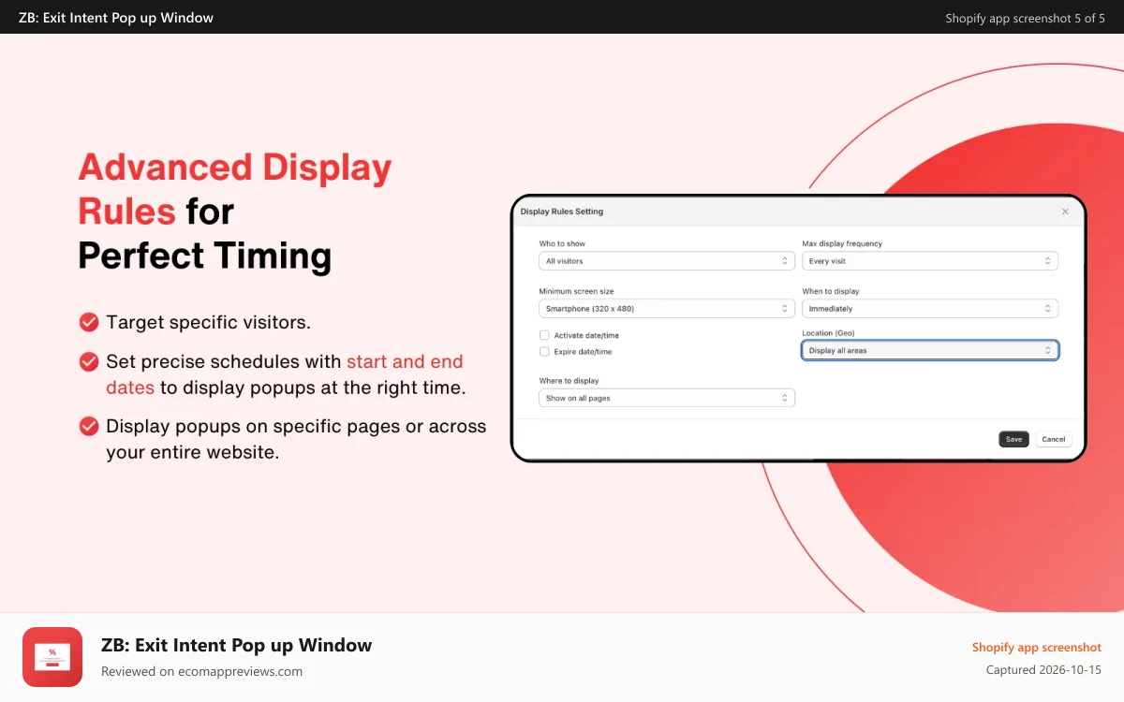This screenshot has height=702, width=1124.
Task: Click the 'Where to display' label
Action: click(x=569, y=381)
